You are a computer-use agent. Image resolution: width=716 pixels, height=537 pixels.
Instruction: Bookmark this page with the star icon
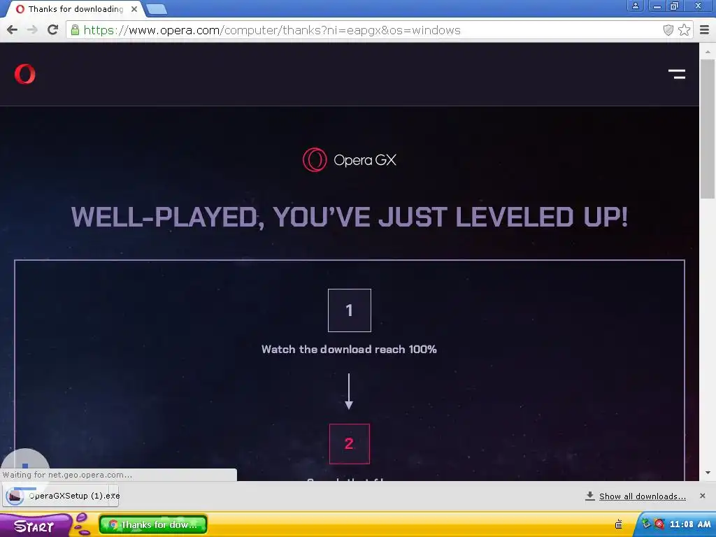684,30
